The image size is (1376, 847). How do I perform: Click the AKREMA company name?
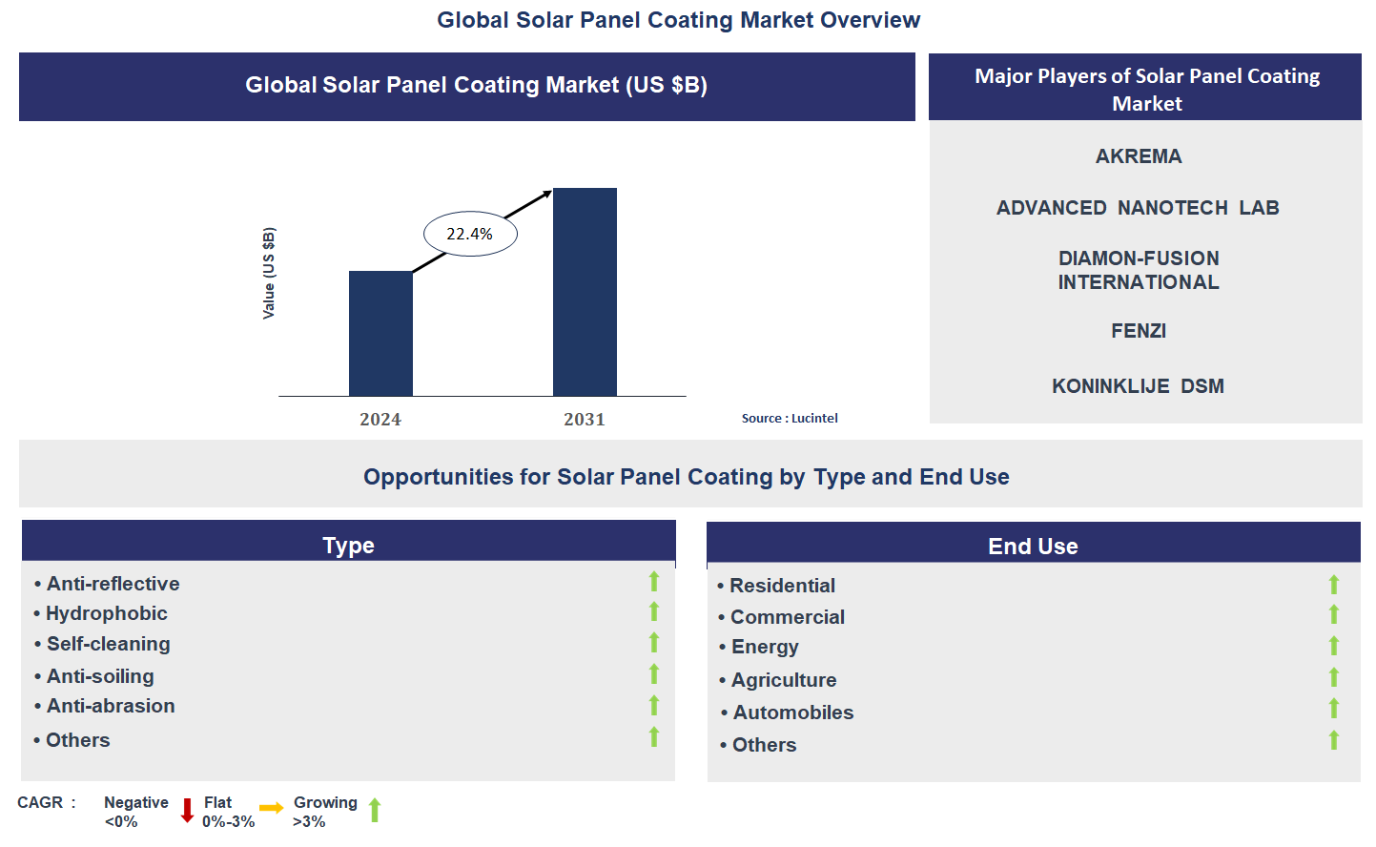point(1138,156)
